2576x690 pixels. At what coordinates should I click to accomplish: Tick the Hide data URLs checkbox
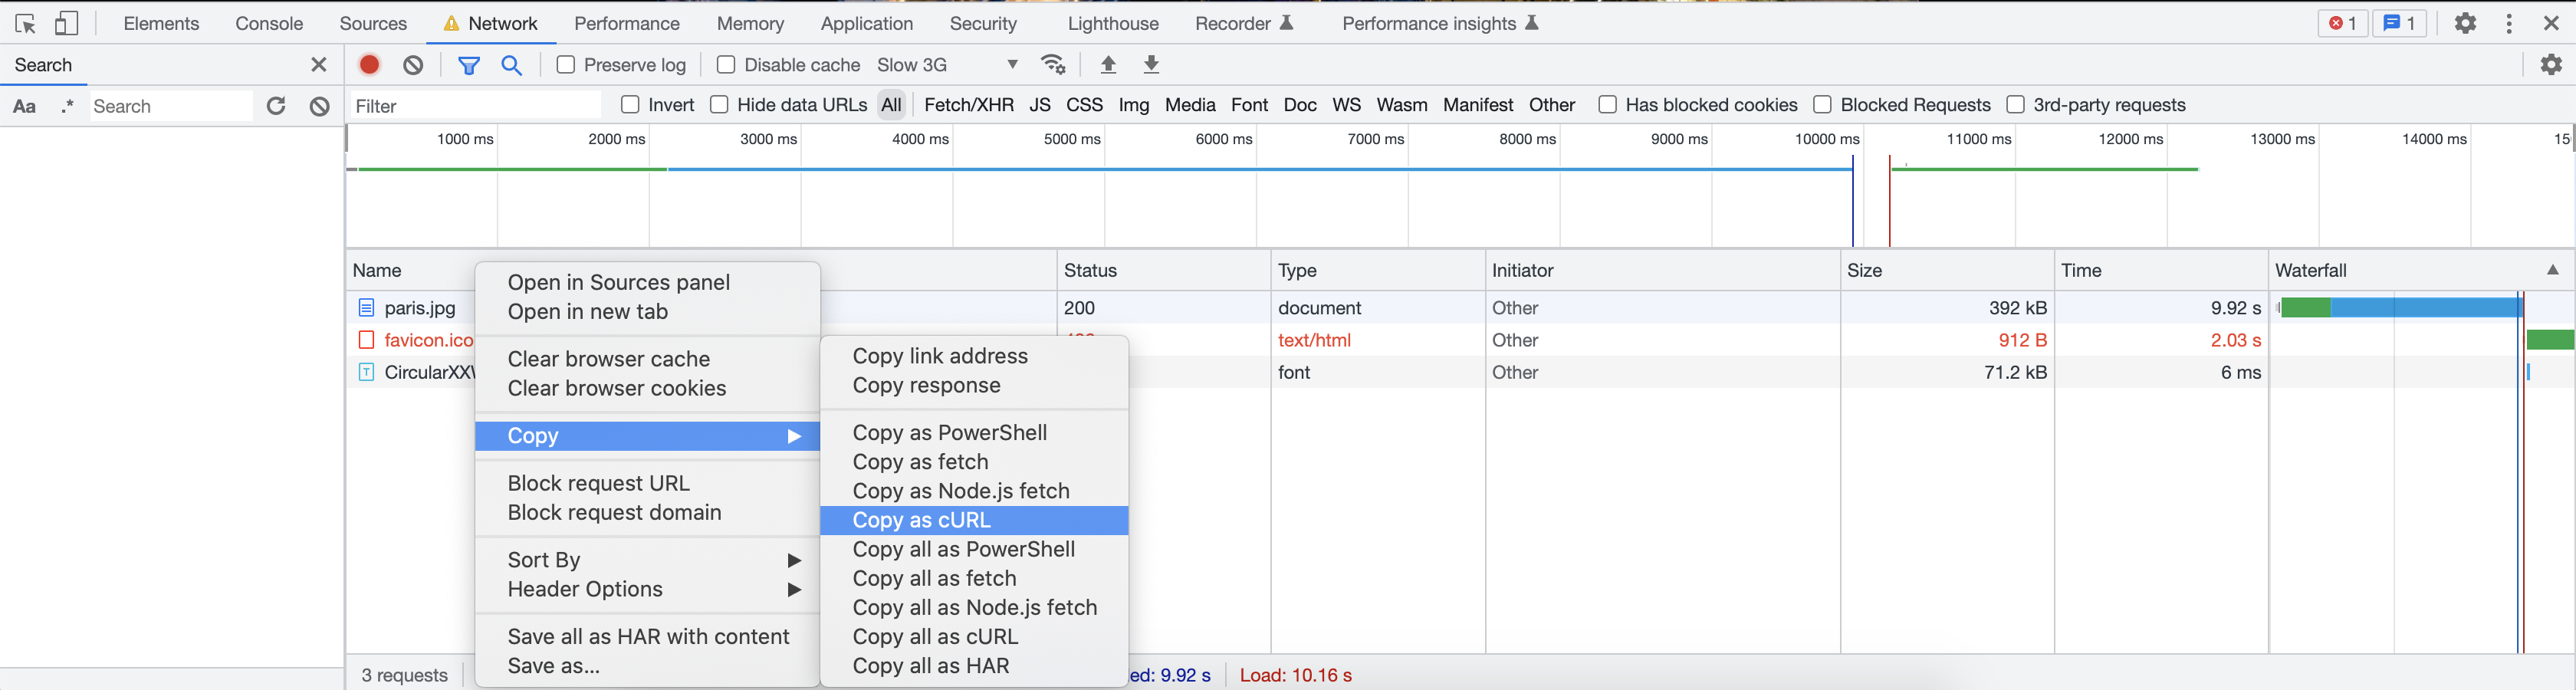[719, 105]
